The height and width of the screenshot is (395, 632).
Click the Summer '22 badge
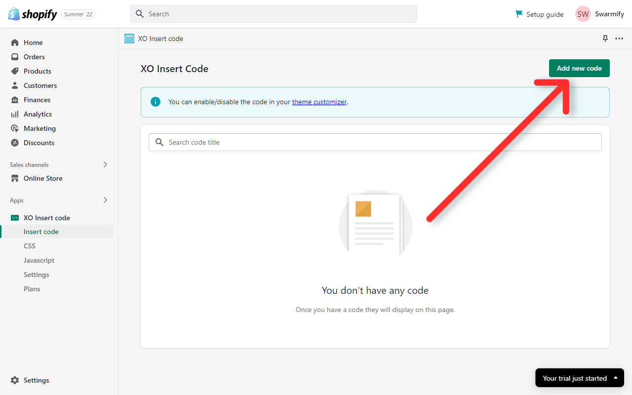click(78, 14)
